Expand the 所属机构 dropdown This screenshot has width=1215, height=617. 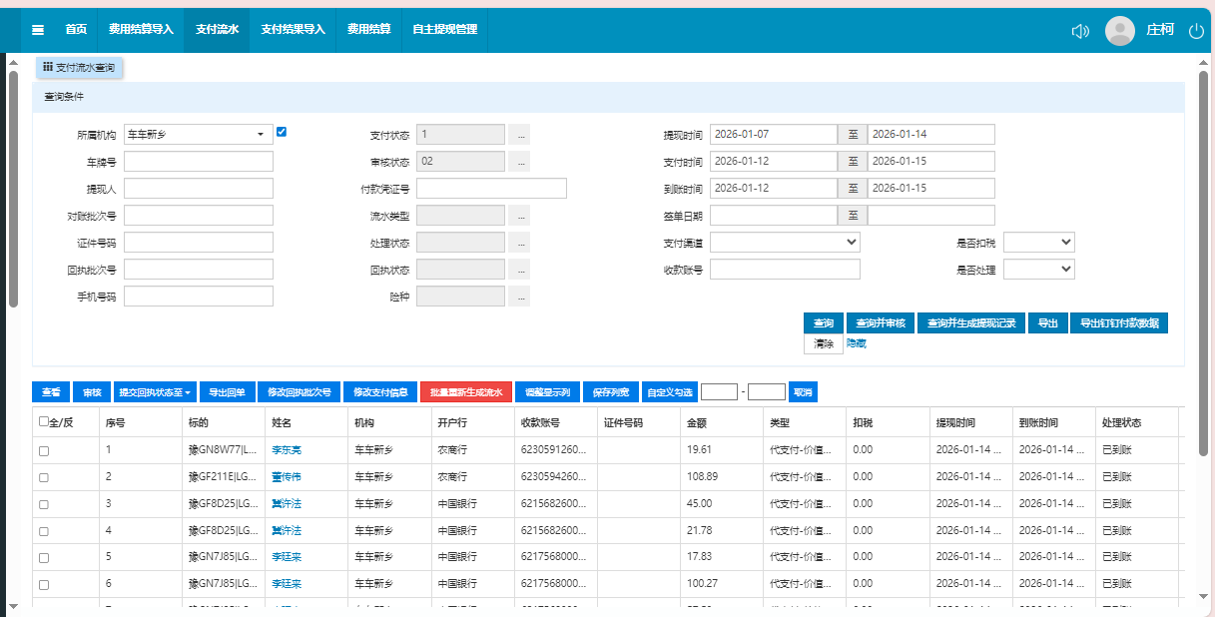[x=199, y=135]
